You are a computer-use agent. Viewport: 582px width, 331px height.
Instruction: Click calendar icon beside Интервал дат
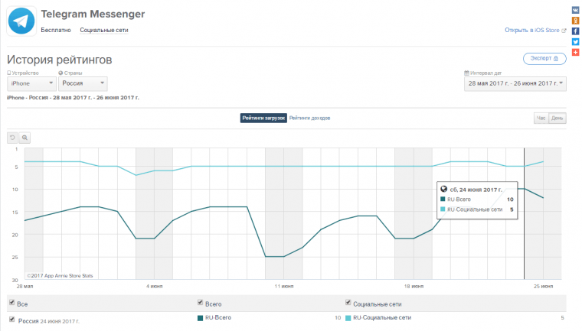click(x=466, y=73)
